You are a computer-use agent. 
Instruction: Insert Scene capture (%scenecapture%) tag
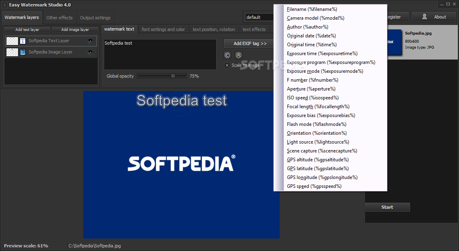(x=330, y=151)
